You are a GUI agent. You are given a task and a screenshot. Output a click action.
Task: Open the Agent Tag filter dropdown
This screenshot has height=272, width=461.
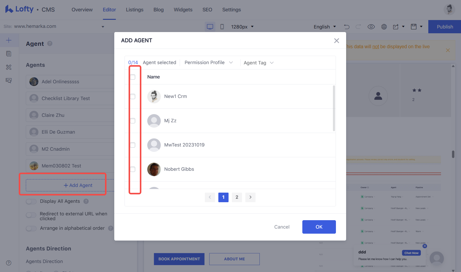click(x=259, y=63)
